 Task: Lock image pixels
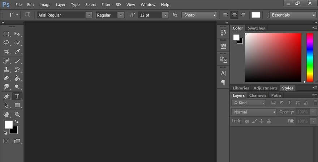[254, 121]
